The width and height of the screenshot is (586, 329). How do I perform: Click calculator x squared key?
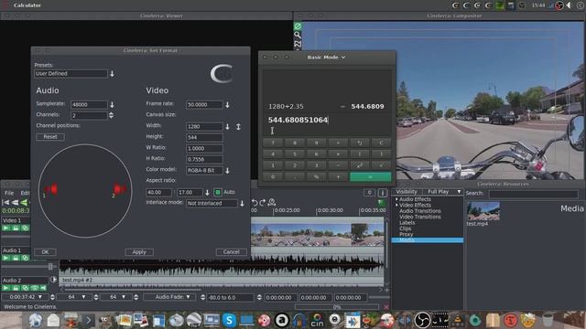click(359, 165)
